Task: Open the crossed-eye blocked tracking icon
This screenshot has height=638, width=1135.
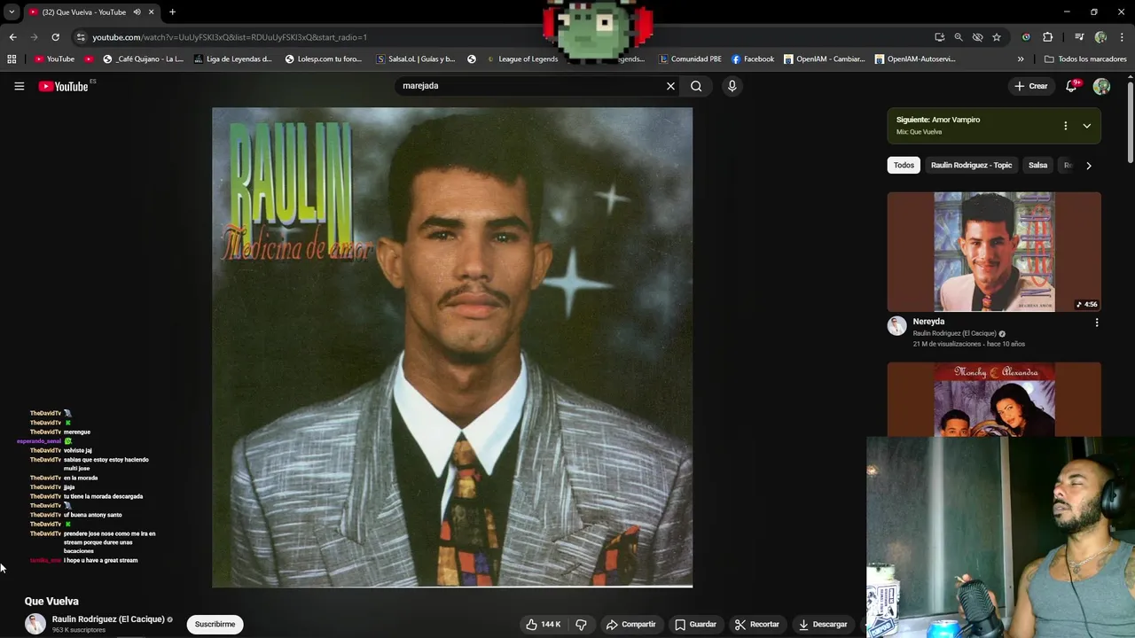Action: [x=977, y=37]
